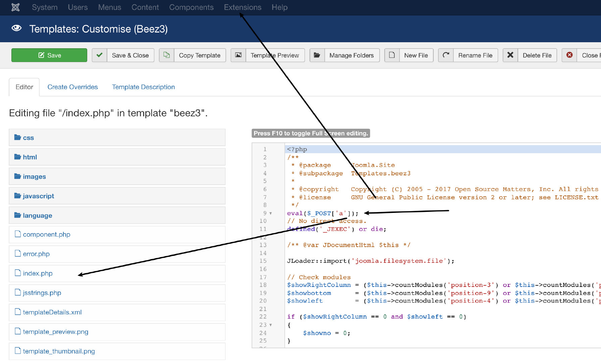Click the css folder icon
The height and width of the screenshot is (362, 601).
coord(18,137)
